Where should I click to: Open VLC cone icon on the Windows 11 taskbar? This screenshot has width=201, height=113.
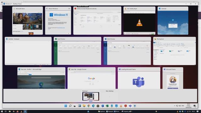point(121,106)
